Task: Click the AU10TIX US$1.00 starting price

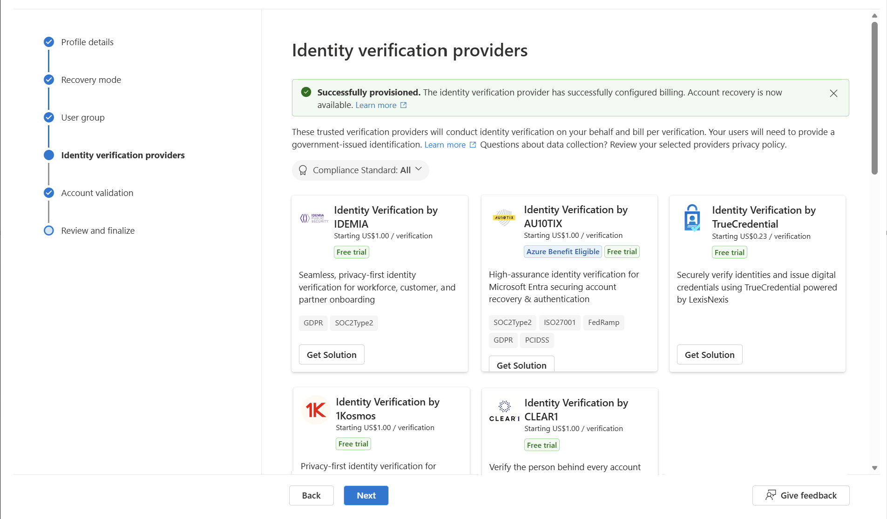Action: tap(573, 236)
